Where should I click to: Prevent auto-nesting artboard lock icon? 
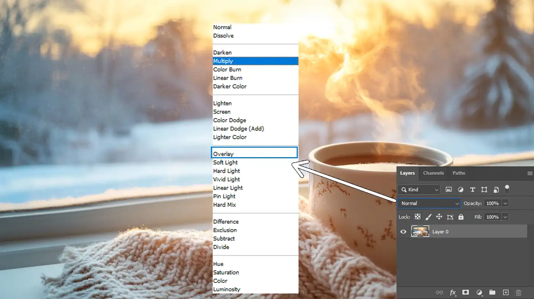tap(450, 217)
